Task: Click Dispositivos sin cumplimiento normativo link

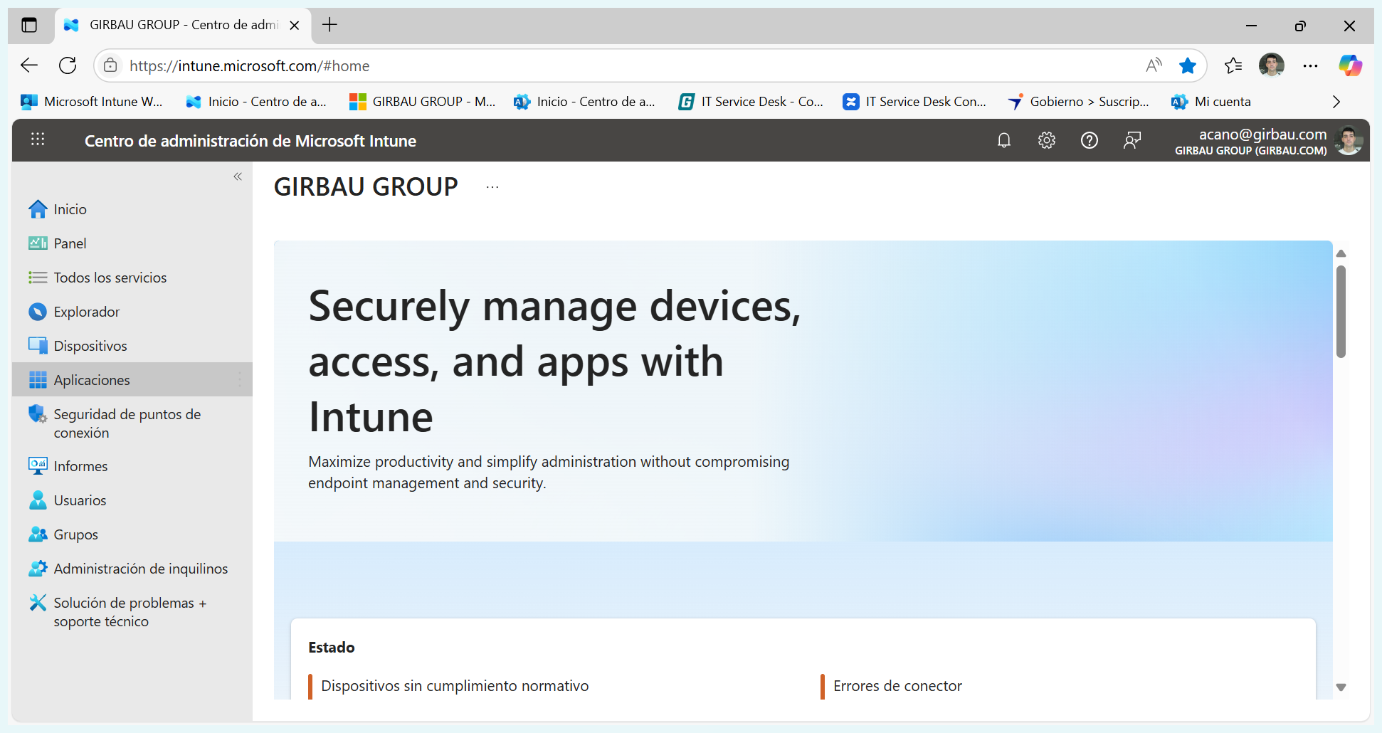Action: point(455,686)
